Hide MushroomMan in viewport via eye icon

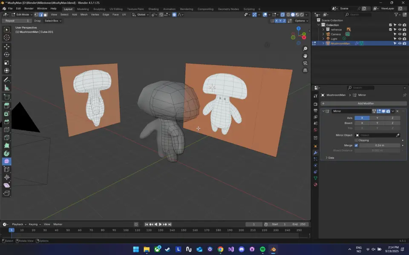[x=399, y=43]
